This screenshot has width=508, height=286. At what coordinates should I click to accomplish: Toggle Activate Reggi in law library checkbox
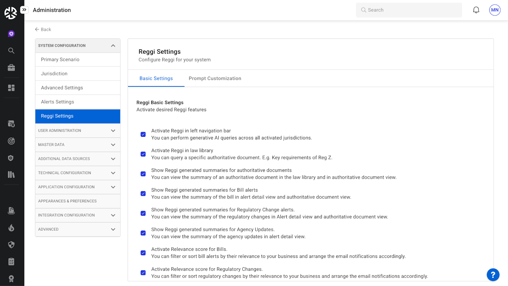(x=143, y=154)
